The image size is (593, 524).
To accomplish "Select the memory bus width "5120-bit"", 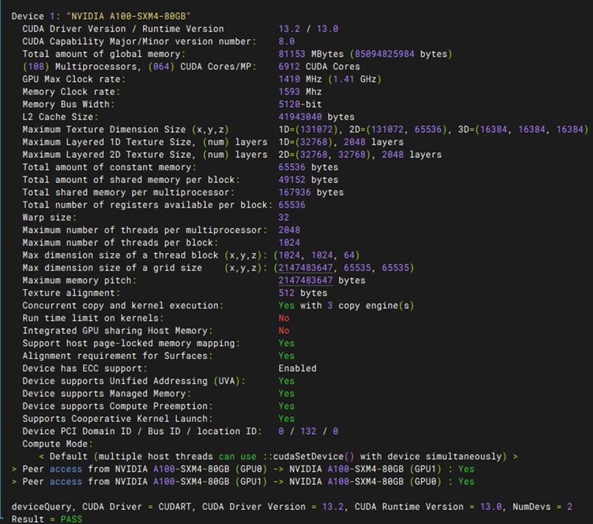I will coord(300,104).
